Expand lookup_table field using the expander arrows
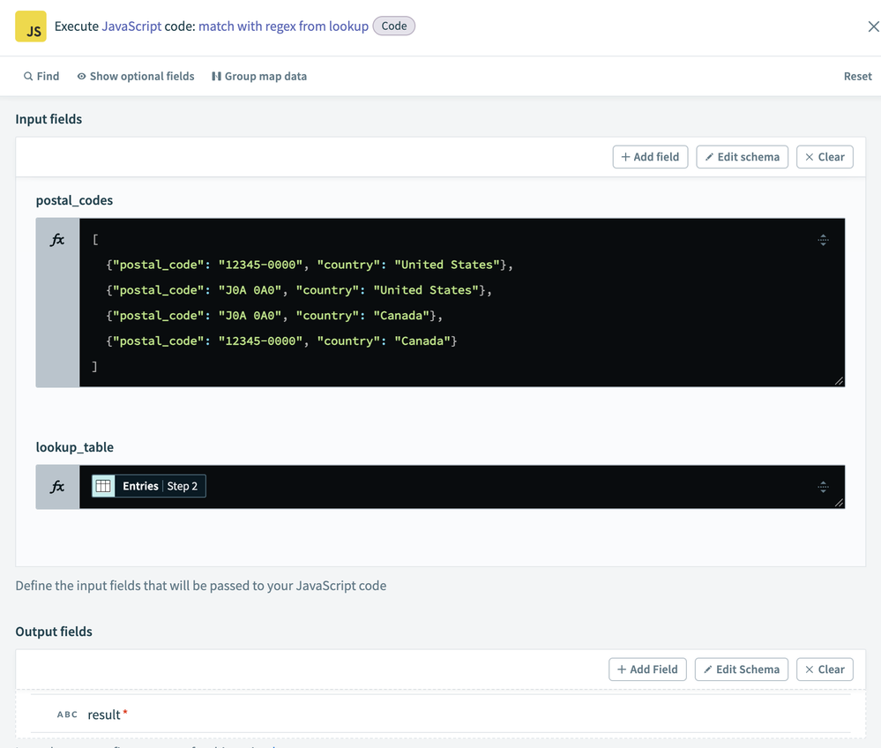This screenshot has height=748, width=881. [823, 486]
